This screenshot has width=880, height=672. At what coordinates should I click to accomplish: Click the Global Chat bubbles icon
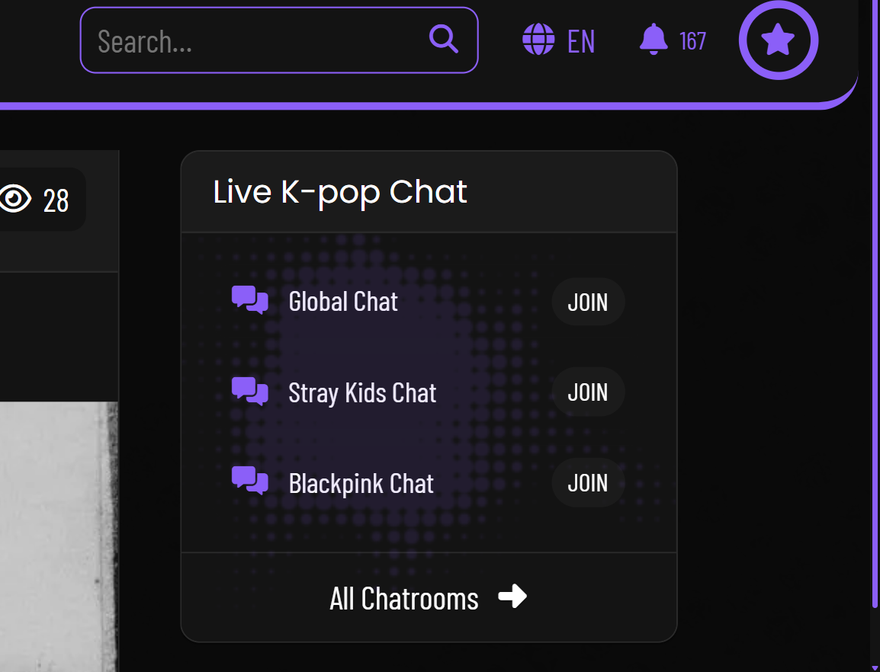click(250, 301)
